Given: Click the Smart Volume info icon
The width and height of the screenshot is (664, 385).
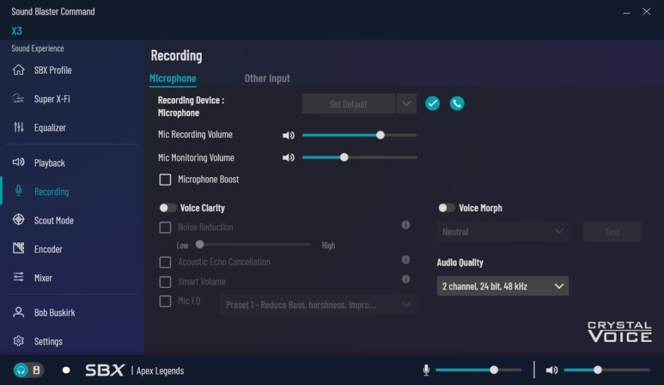Looking at the screenshot, I should pyautogui.click(x=406, y=279).
